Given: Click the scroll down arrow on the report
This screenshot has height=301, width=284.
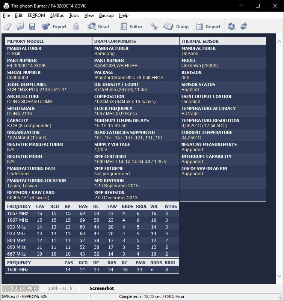Looking at the screenshot, I should [279, 276].
